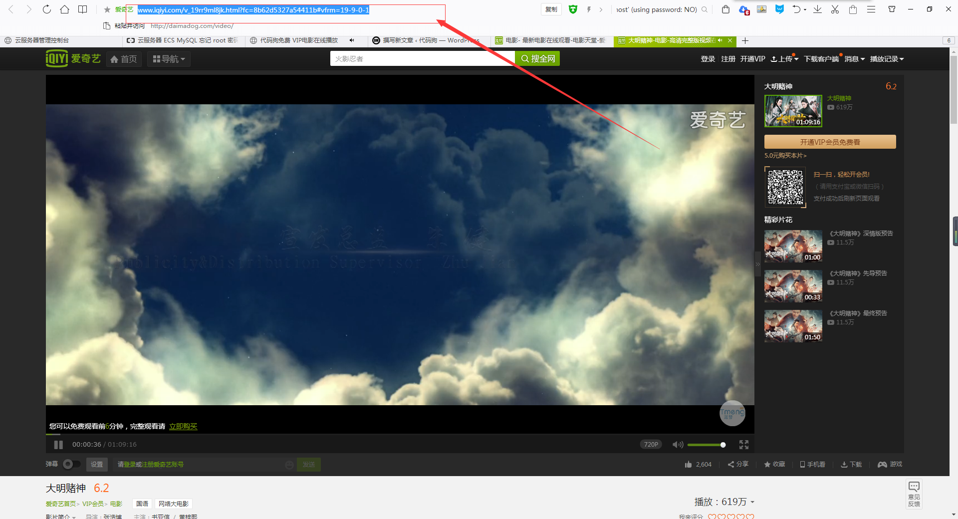Open the browser hamburger menu
Image resolution: width=958 pixels, height=519 pixels.
click(x=871, y=9)
